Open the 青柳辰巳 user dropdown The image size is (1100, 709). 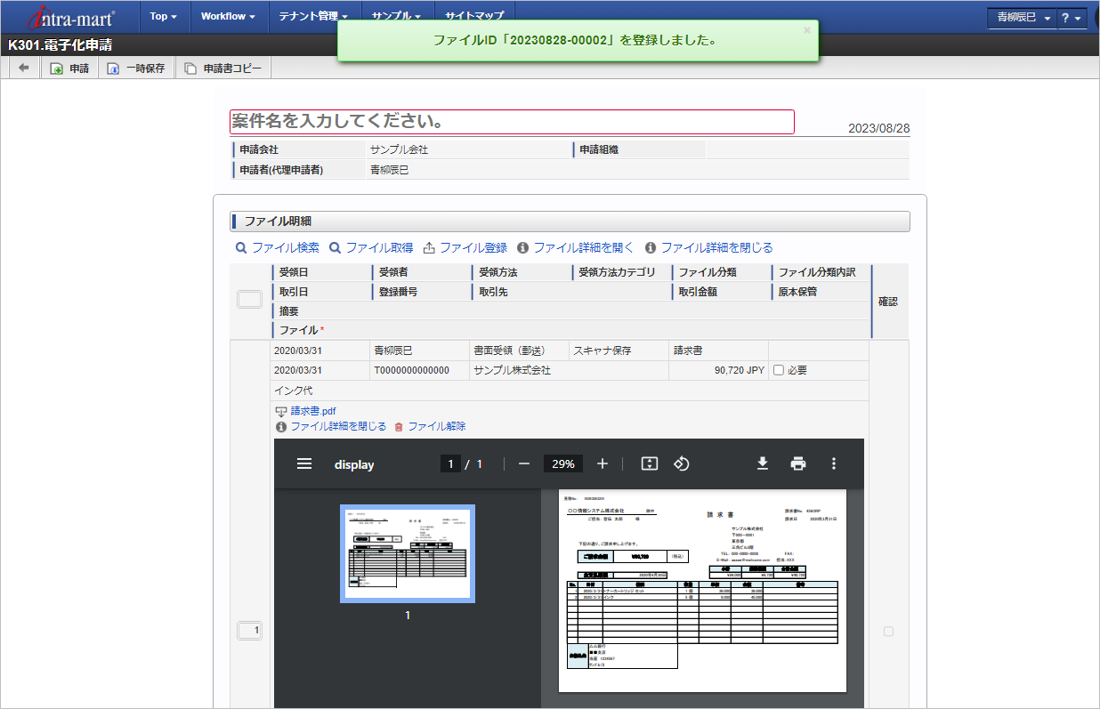click(x=1023, y=18)
